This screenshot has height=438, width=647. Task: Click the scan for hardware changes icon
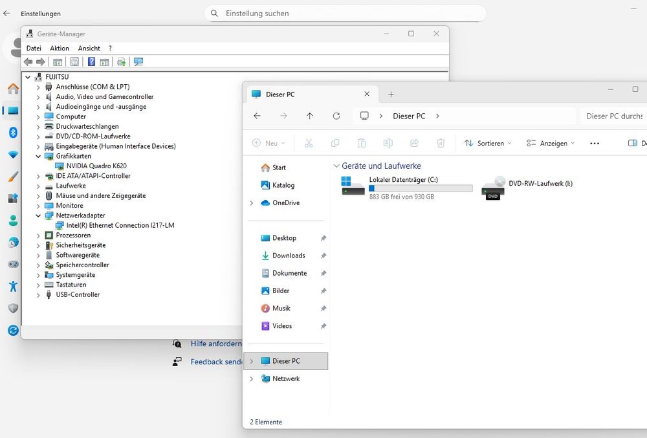click(x=138, y=62)
